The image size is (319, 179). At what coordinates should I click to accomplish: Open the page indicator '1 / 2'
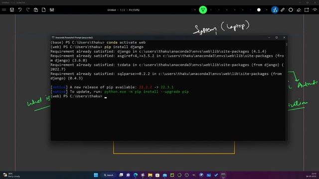[123, 10]
